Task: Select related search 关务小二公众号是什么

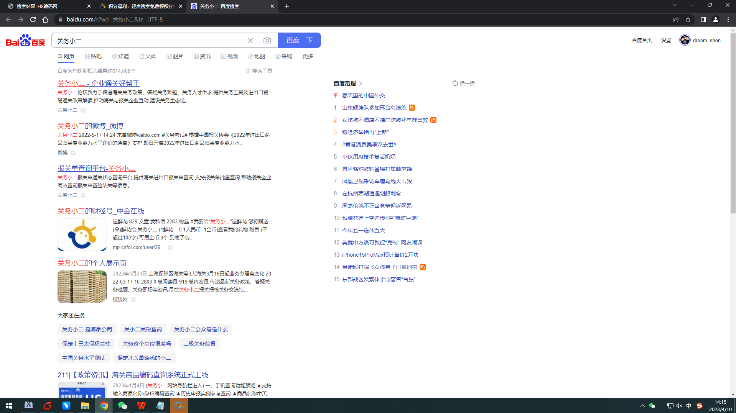Action: (x=201, y=329)
